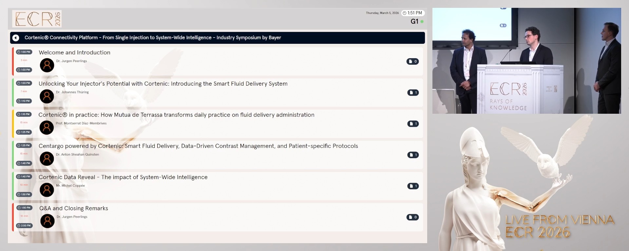Click the G1 room label
This screenshot has height=251, width=629.
coord(414,22)
